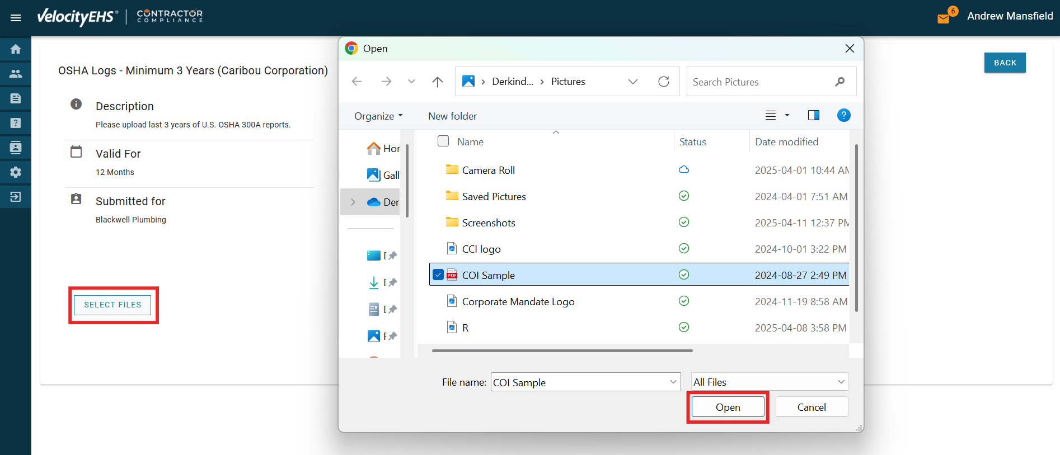This screenshot has width=1060, height=455.
Task: Open file dialog help icon
Action: click(843, 115)
